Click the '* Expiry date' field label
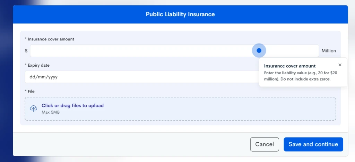This screenshot has height=162, width=355. click(37, 65)
